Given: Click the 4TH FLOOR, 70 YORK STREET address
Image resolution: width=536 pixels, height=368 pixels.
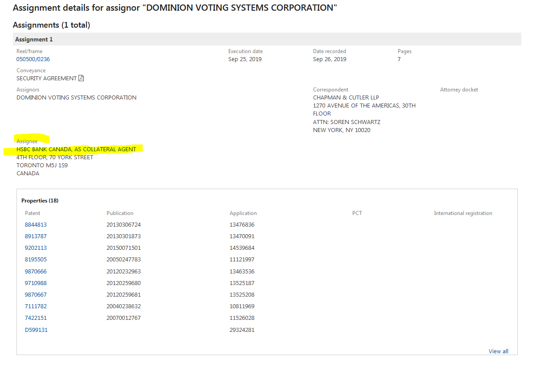Looking at the screenshot, I should 55,157.
